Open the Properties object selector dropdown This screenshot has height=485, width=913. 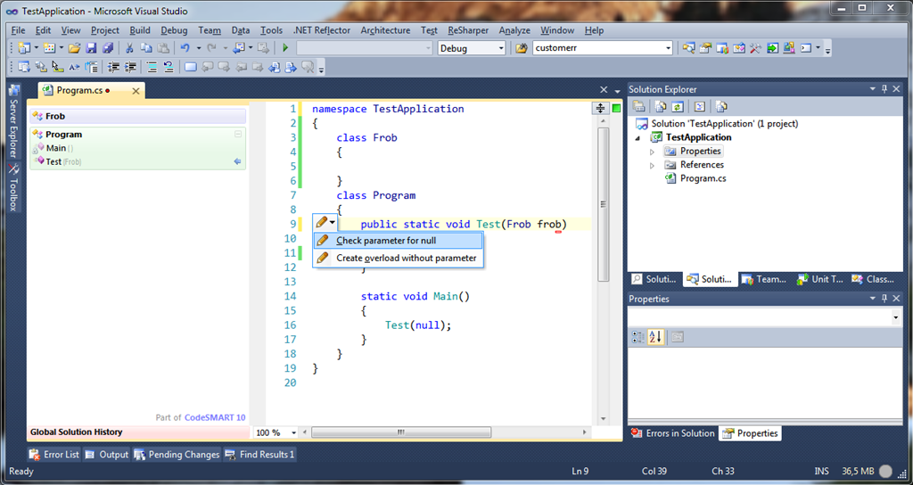[895, 317]
